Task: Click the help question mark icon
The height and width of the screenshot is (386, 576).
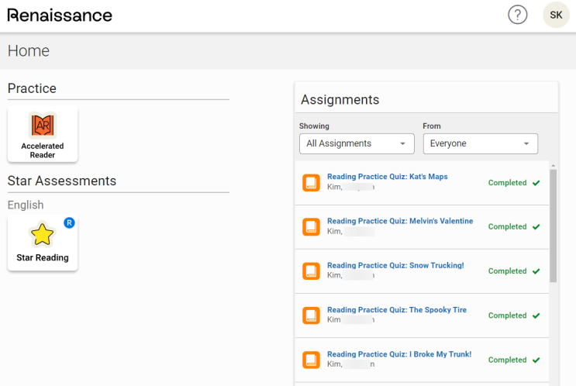Action: pos(517,15)
